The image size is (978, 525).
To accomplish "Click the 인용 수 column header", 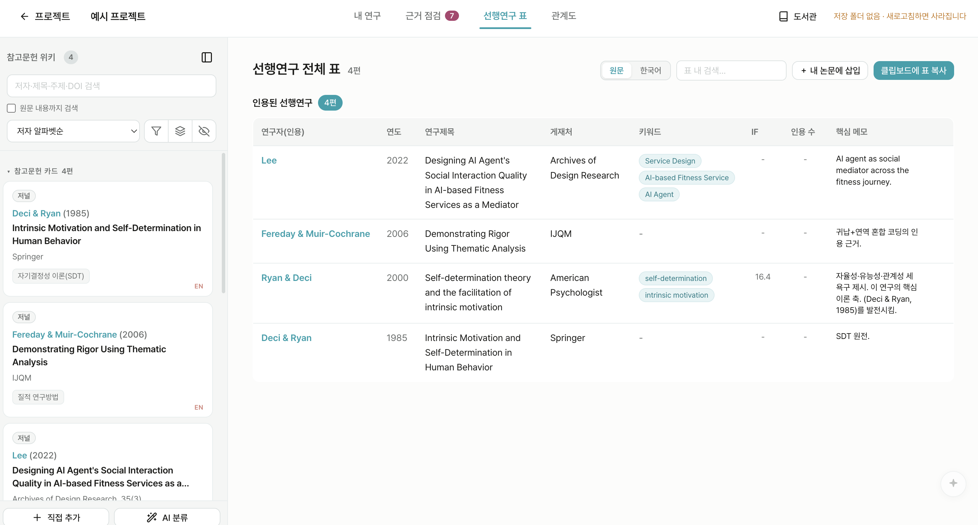I will tap(803, 132).
